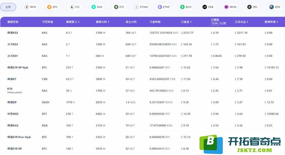This screenshot has height=155, width=285.
Task: Select coin output 122757.35419626 KAS
Action: click(164, 33)
